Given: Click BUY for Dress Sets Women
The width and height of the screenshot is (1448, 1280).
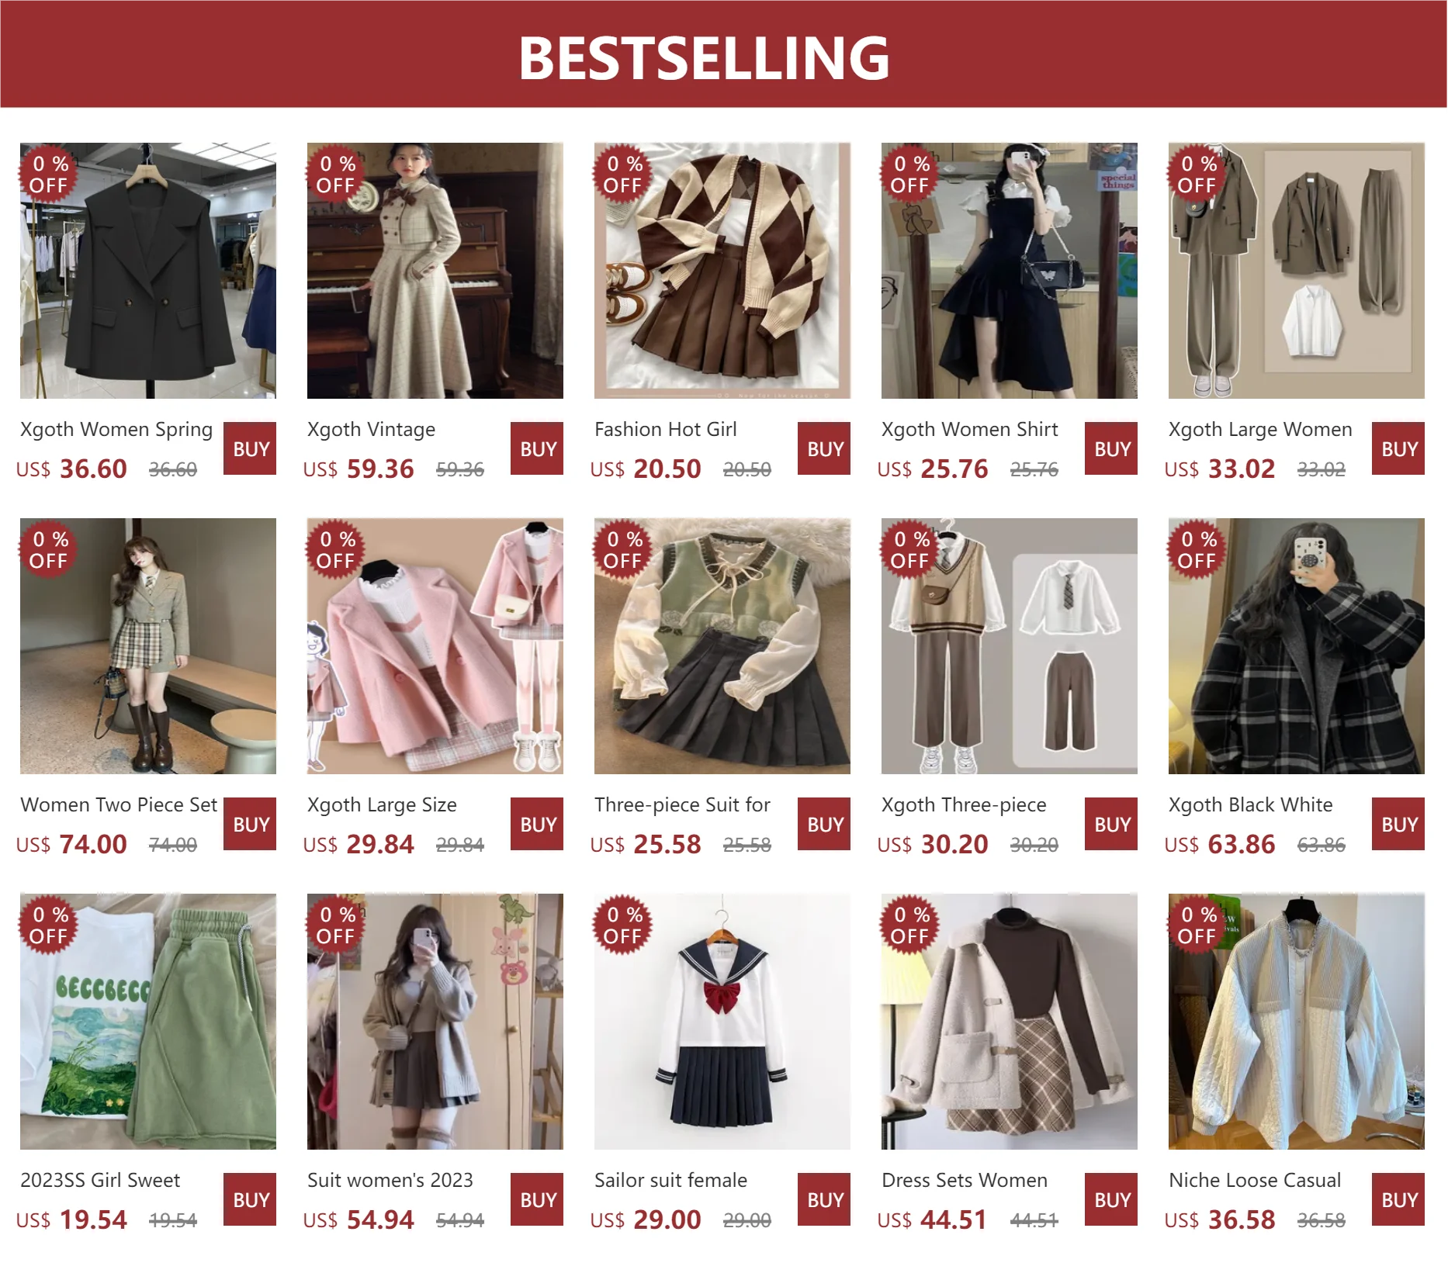Looking at the screenshot, I should (x=1110, y=1199).
